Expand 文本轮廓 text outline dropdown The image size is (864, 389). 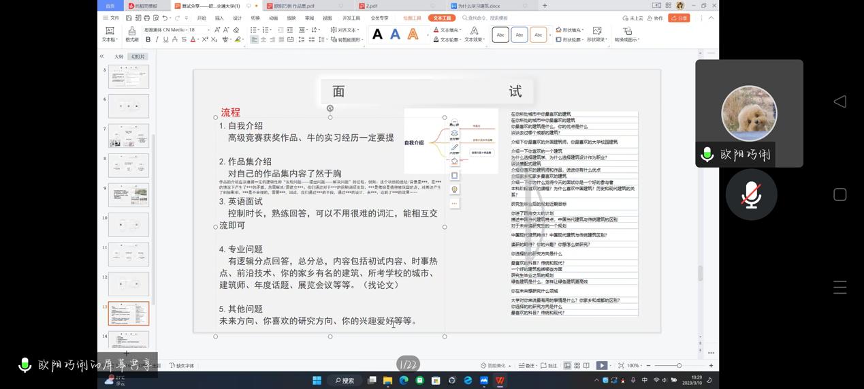tap(460, 40)
